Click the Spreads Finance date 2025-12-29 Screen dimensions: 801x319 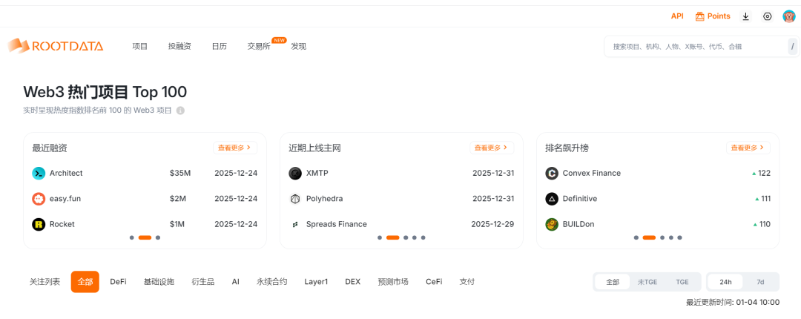pos(492,225)
